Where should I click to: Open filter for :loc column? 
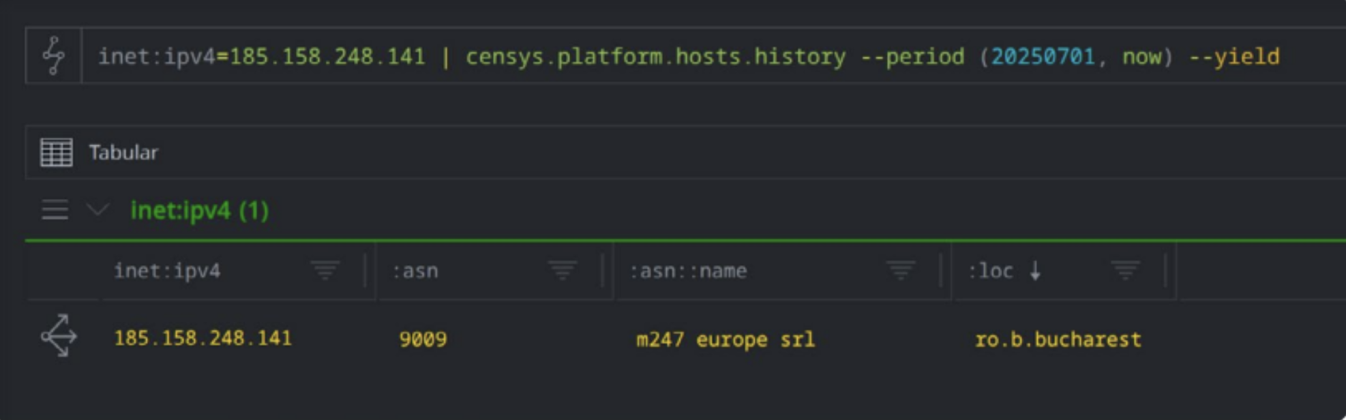[1125, 271]
